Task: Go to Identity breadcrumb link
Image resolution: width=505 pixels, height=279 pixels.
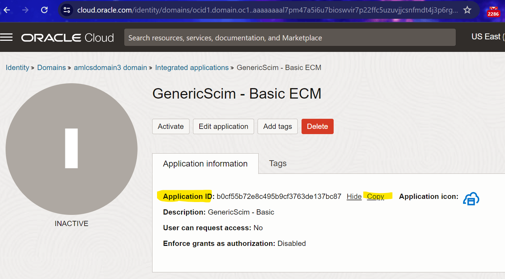Action: [x=17, y=68]
